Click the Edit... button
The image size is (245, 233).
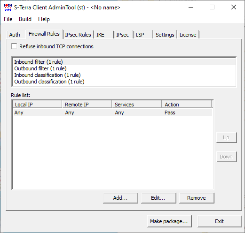[158, 198]
